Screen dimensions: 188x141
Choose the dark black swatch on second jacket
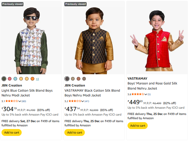(x=67, y=79)
